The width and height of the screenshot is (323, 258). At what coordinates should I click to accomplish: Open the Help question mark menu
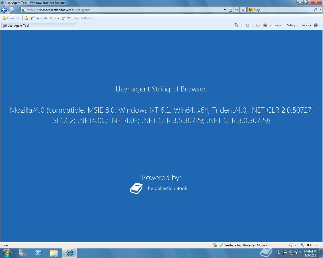[317, 25]
